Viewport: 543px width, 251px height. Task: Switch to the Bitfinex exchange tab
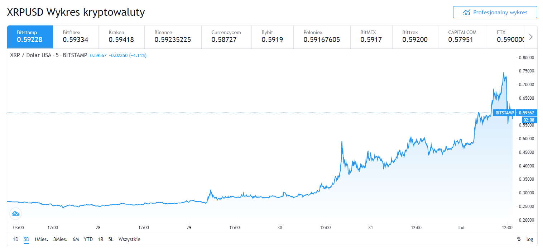click(76, 37)
